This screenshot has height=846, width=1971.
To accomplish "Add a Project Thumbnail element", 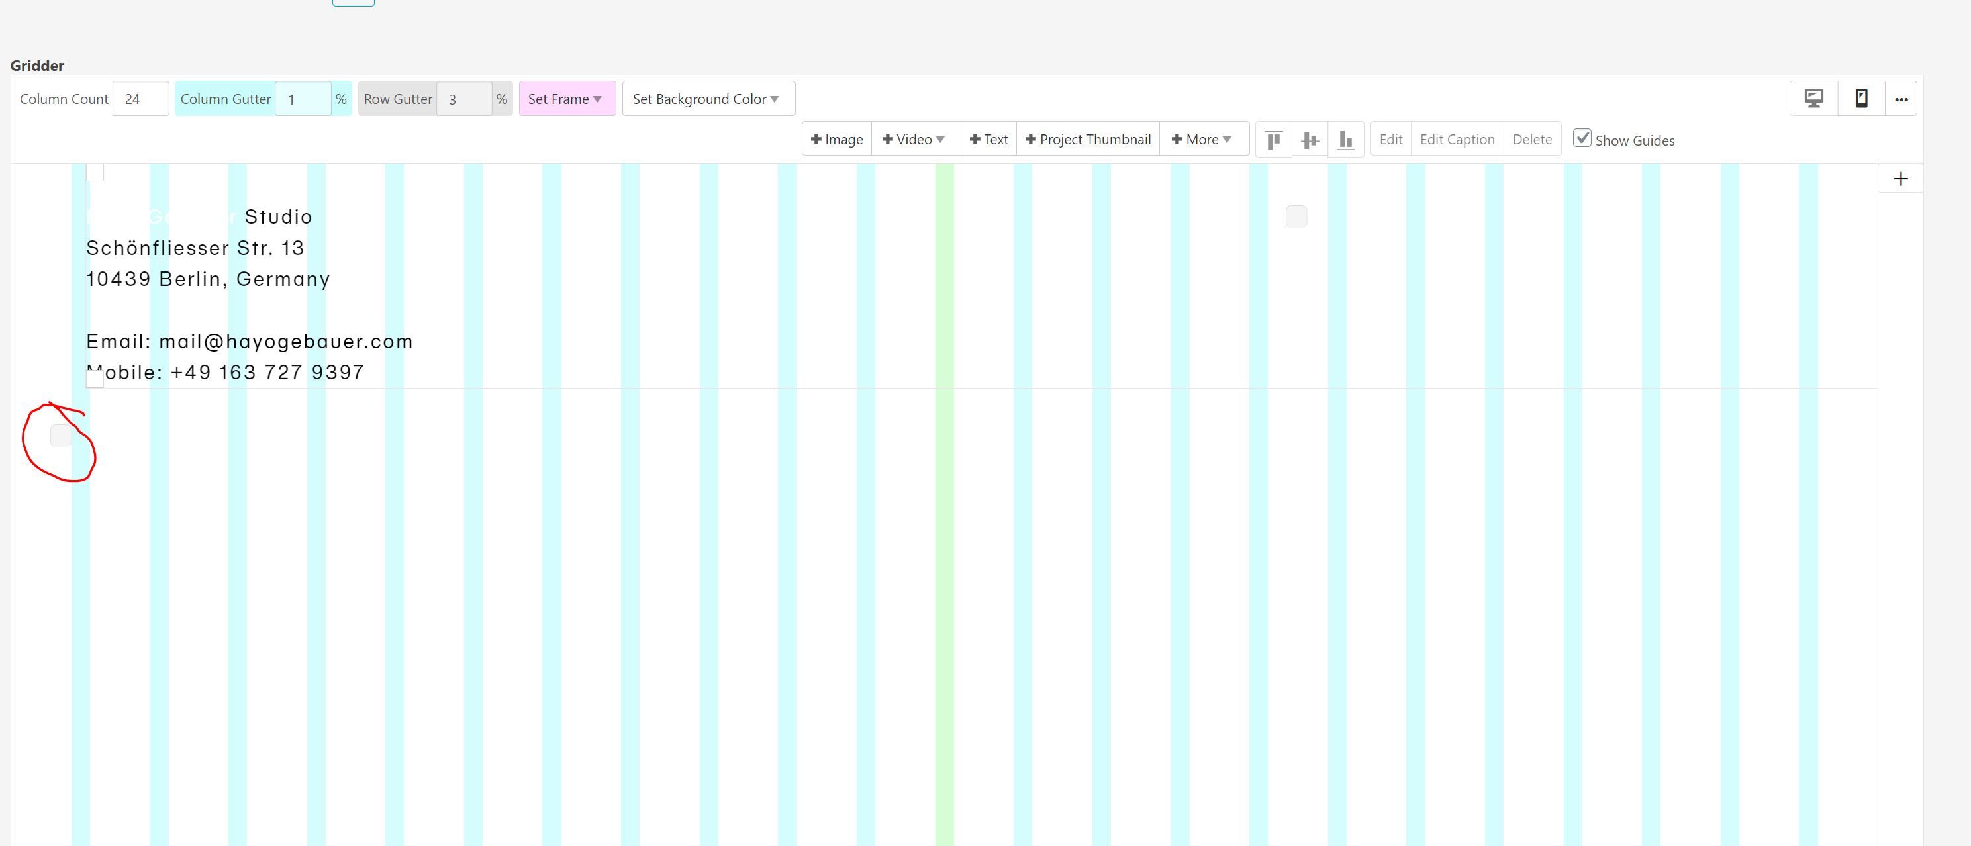I will (1087, 139).
